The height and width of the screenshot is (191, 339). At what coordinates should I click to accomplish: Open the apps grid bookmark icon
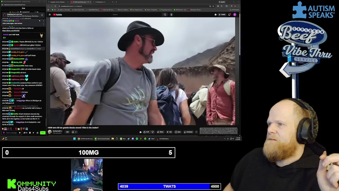coord(49,10)
